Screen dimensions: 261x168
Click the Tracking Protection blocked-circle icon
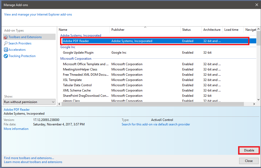pos(6,56)
